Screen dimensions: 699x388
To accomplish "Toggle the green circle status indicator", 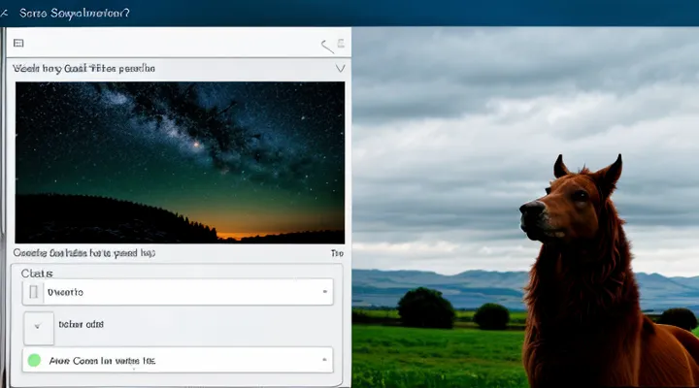I will tap(34, 360).
